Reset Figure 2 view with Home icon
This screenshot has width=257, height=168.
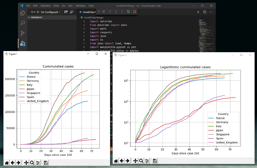click(x=116, y=161)
